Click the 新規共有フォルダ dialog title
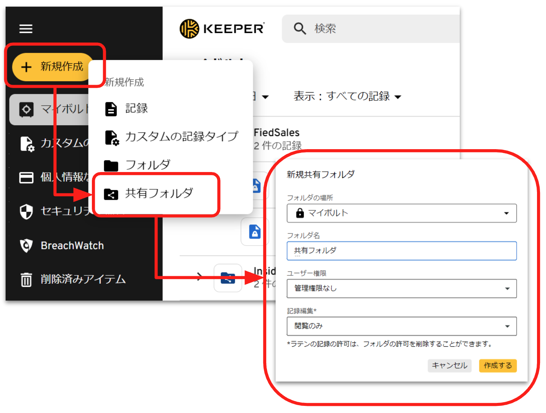546x413 pixels. click(321, 174)
